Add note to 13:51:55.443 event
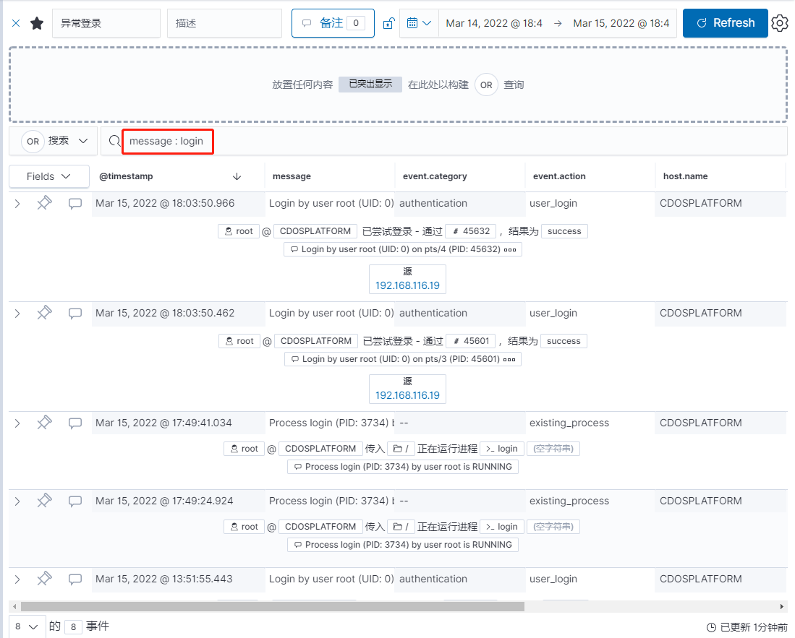 [x=75, y=579]
